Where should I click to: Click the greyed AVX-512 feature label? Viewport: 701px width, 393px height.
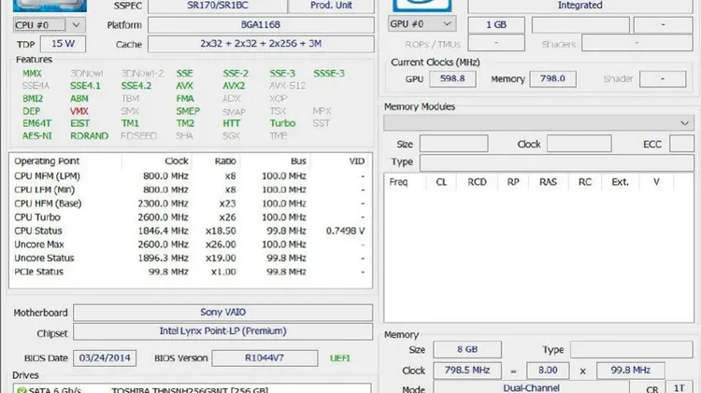point(288,86)
